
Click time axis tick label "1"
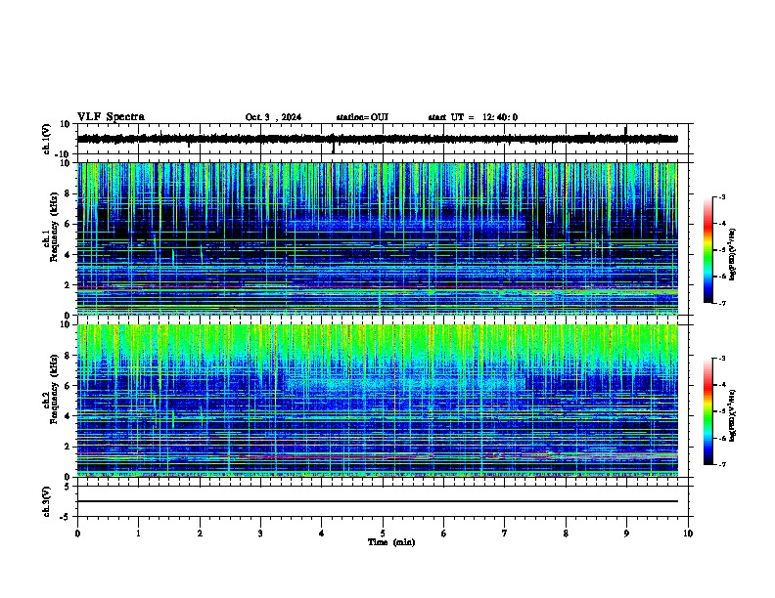[138, 534]
